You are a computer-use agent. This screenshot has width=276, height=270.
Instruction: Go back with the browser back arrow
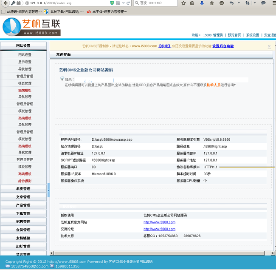point(6,3)
